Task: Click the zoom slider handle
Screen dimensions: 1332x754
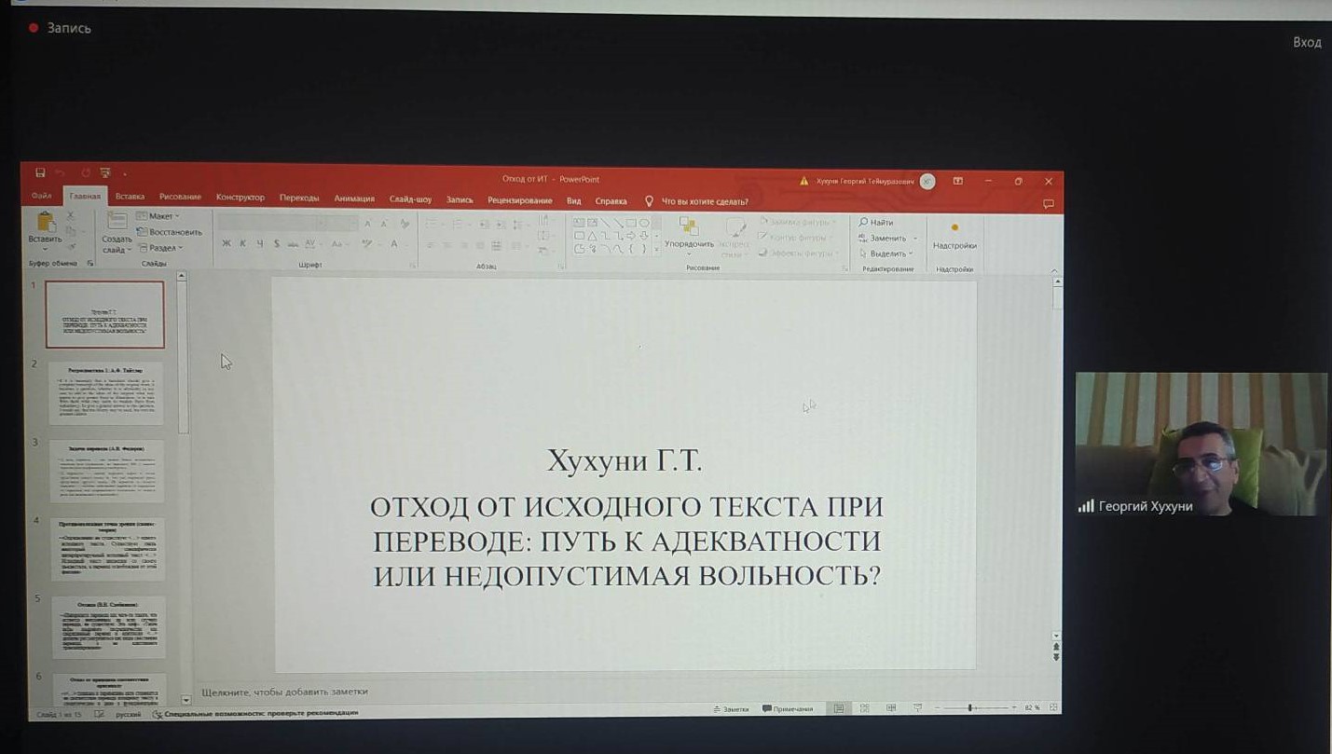Action: [x=970, y=708]
